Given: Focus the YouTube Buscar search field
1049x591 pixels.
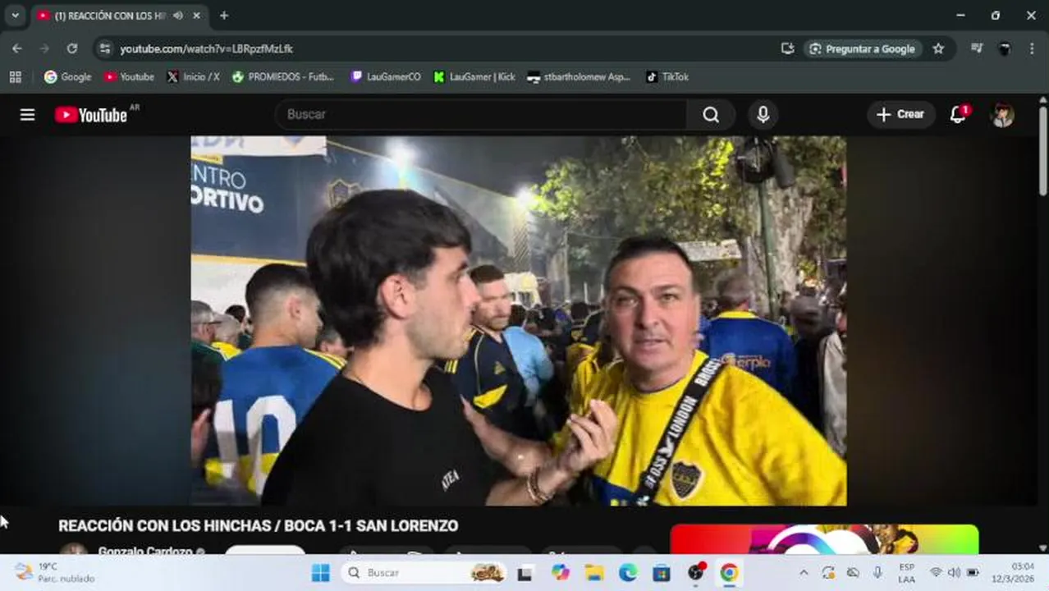Looking at the screenshot, I should (481, 115).
